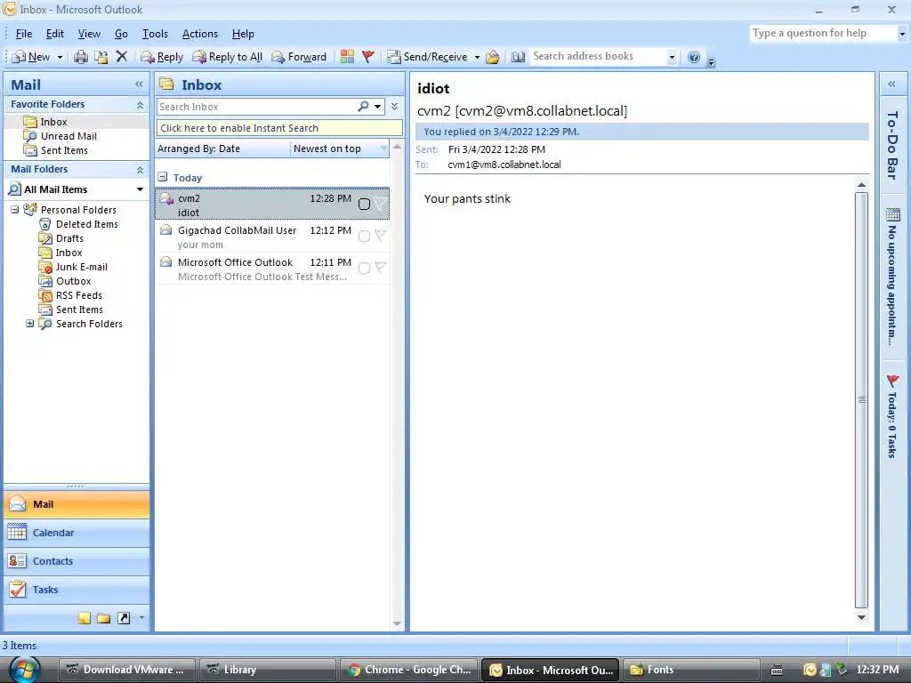Expand the To-Do Bar

point(891,84)
